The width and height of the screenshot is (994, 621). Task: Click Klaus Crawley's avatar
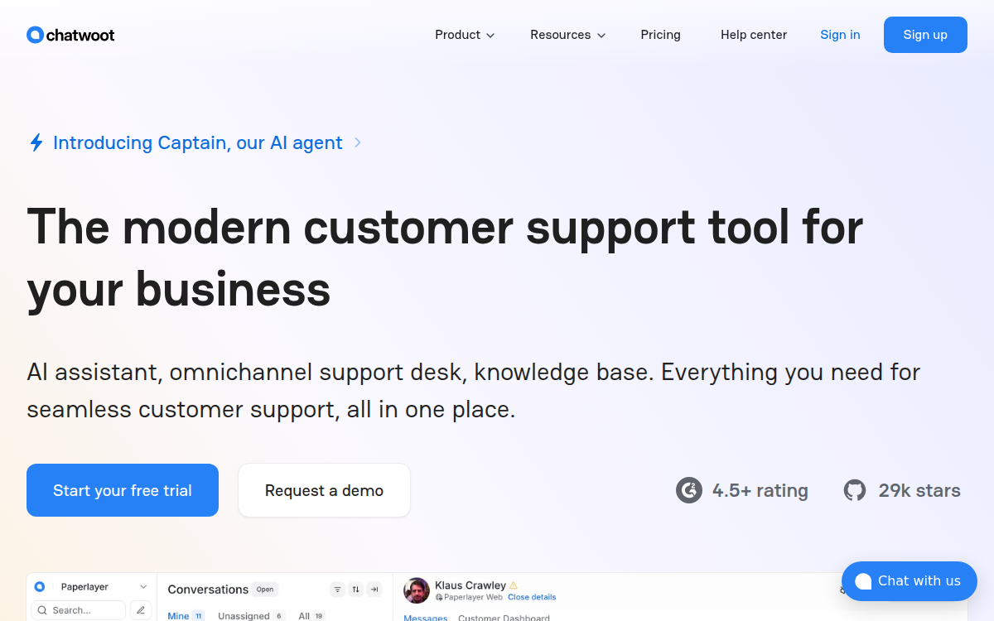[417, 590]
